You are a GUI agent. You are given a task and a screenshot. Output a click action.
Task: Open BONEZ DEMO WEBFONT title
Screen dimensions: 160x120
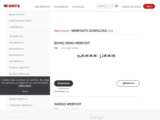72,43
